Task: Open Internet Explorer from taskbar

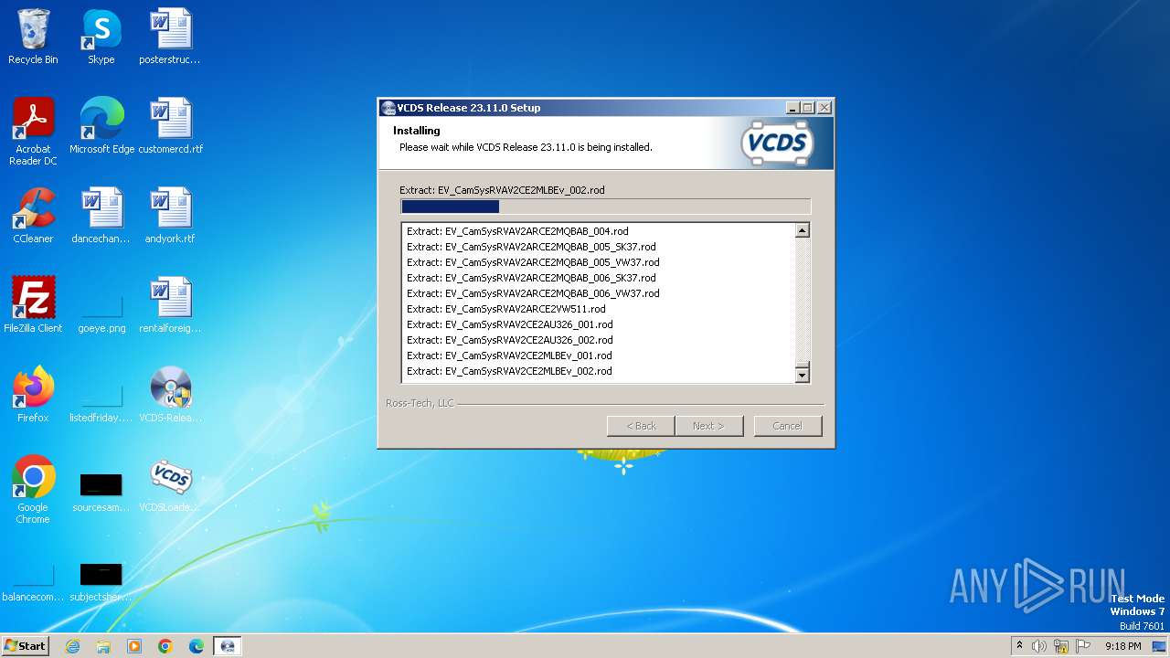Action: (72, 646)
